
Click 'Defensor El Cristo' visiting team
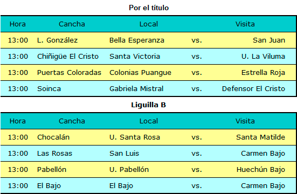pos(253,89)
